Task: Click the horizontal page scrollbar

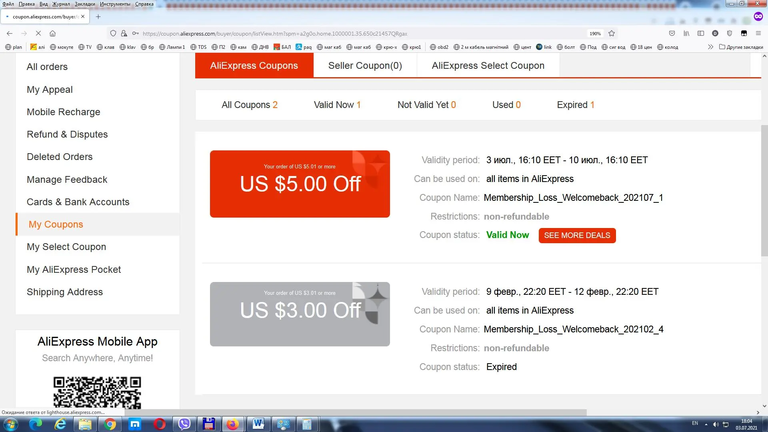Action: click(356, 412)
